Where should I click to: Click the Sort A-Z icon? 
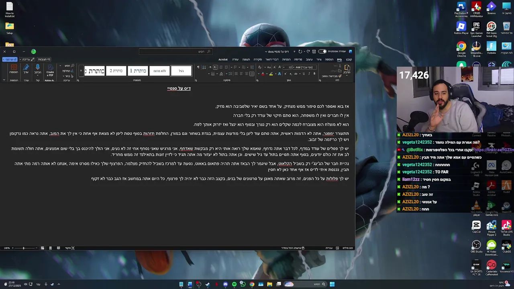click(x=204, y=67)
